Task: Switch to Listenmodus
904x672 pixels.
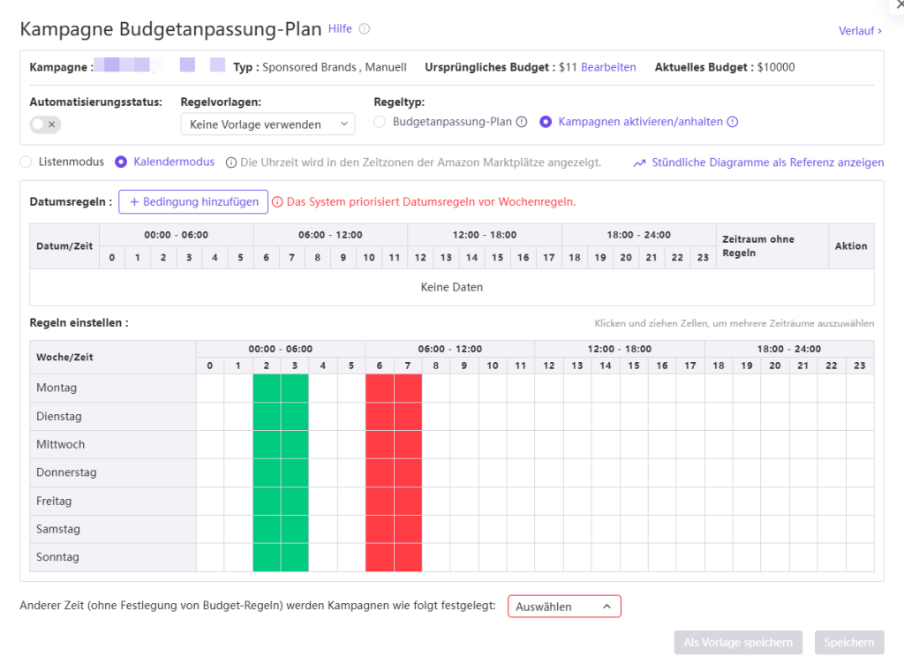Action: 26,162
